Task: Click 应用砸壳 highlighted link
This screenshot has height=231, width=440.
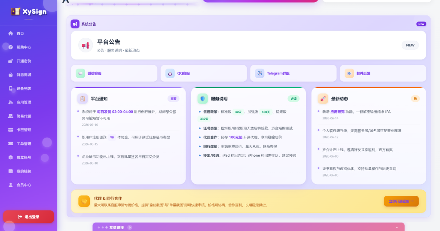Action: pyautogui.click(x=337, y=112)
